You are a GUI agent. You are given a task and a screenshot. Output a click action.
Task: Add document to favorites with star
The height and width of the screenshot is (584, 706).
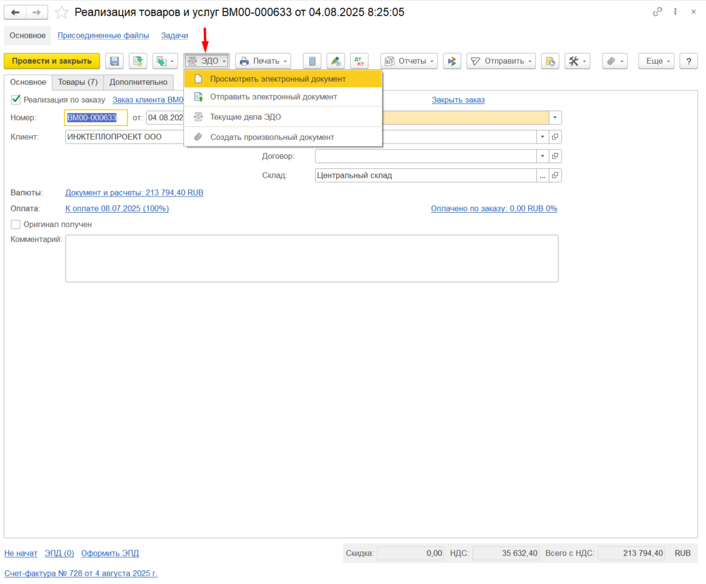click(61, 12)
